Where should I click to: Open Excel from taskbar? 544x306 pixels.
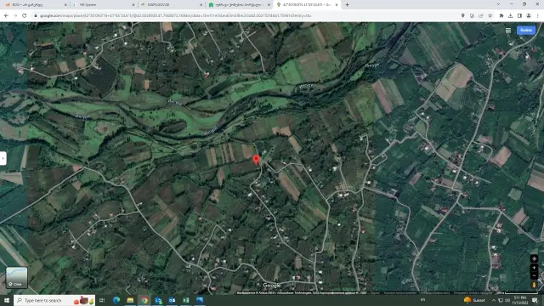pos(186,300)
